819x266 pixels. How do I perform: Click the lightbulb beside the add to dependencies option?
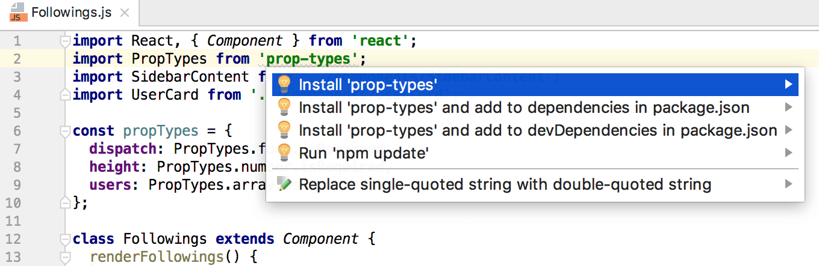[x=284, y=107]
